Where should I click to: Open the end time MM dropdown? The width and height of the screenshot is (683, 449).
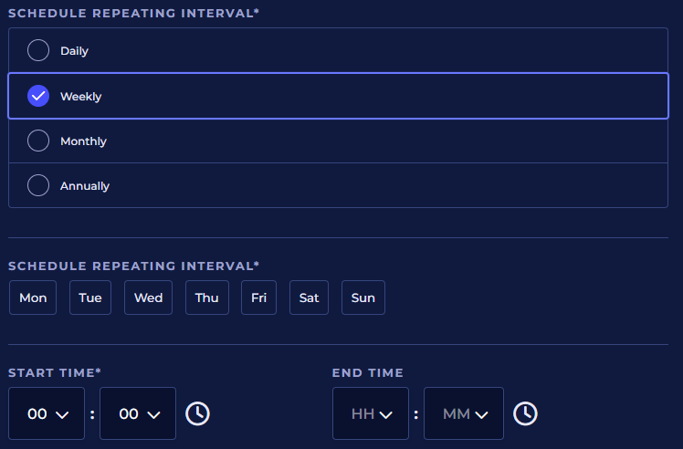click(463, 413)
